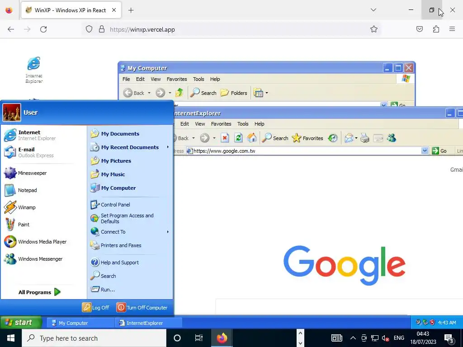Expand My Recent Documents submenu
The image size is (463, 347).
[x=130, y=147]
